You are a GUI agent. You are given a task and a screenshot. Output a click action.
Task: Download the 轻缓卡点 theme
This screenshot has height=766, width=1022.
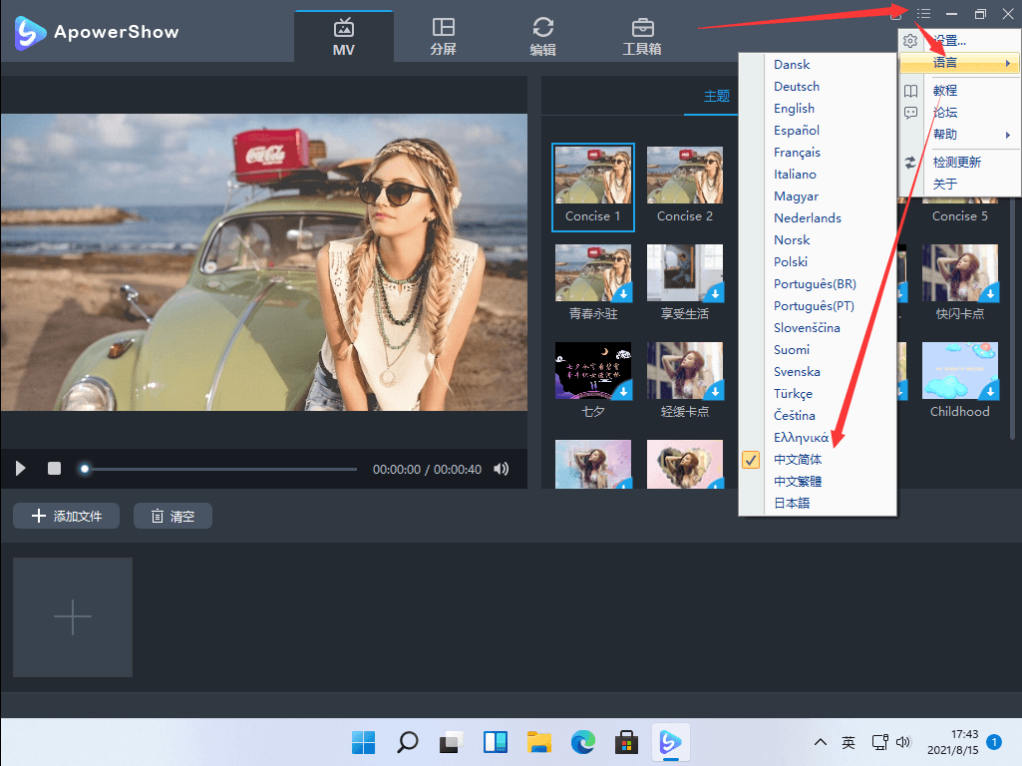[715, 391]
